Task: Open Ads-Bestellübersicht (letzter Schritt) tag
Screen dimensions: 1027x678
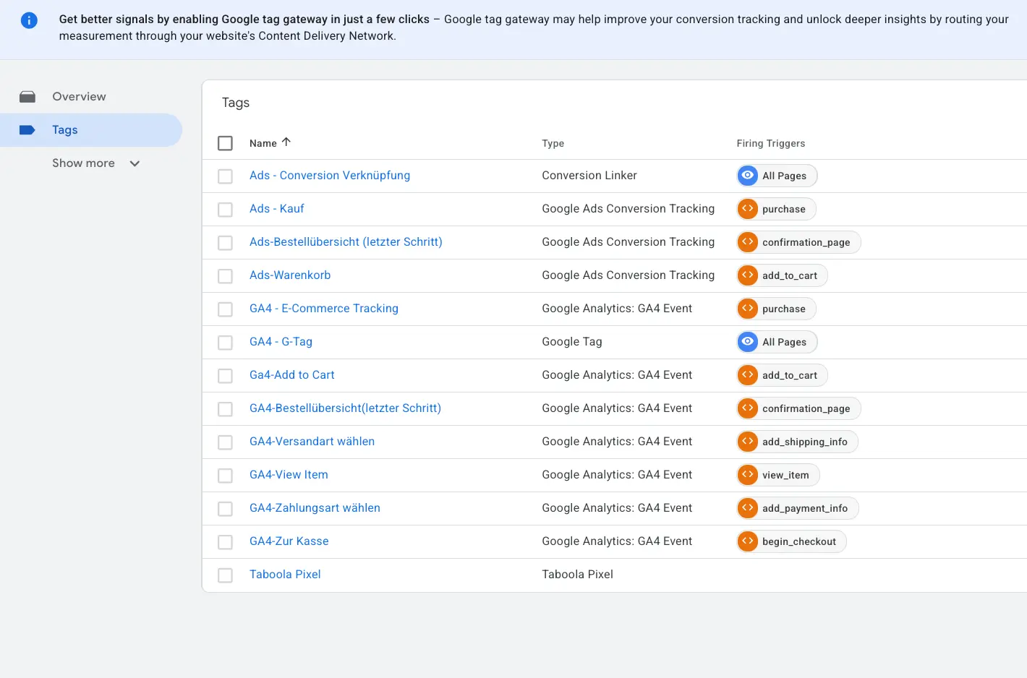Action: [x=346, y=242]
